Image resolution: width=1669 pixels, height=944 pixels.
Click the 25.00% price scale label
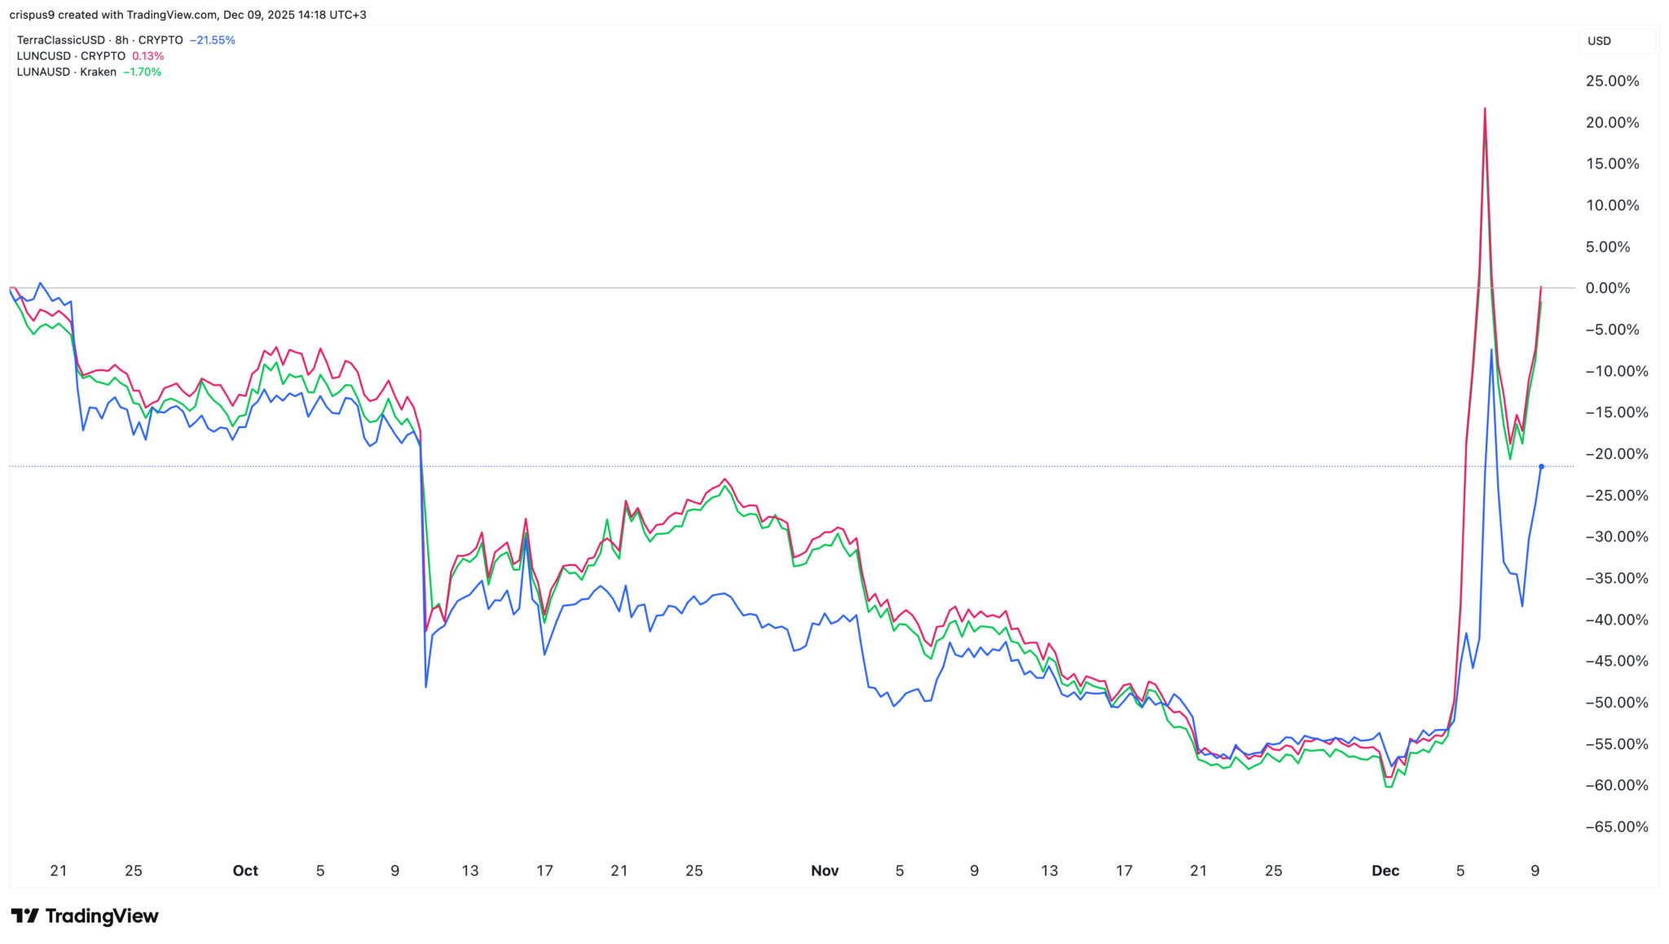(1612, 81)
